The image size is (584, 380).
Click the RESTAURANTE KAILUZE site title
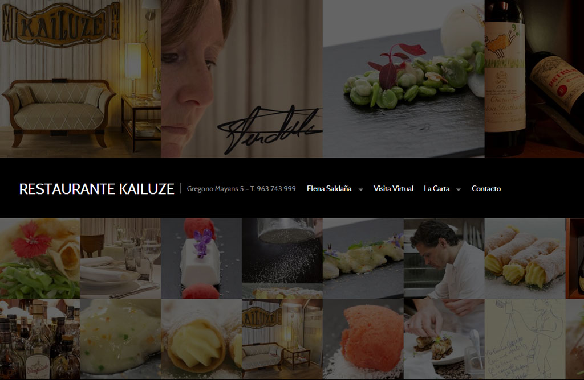[97, 189]
